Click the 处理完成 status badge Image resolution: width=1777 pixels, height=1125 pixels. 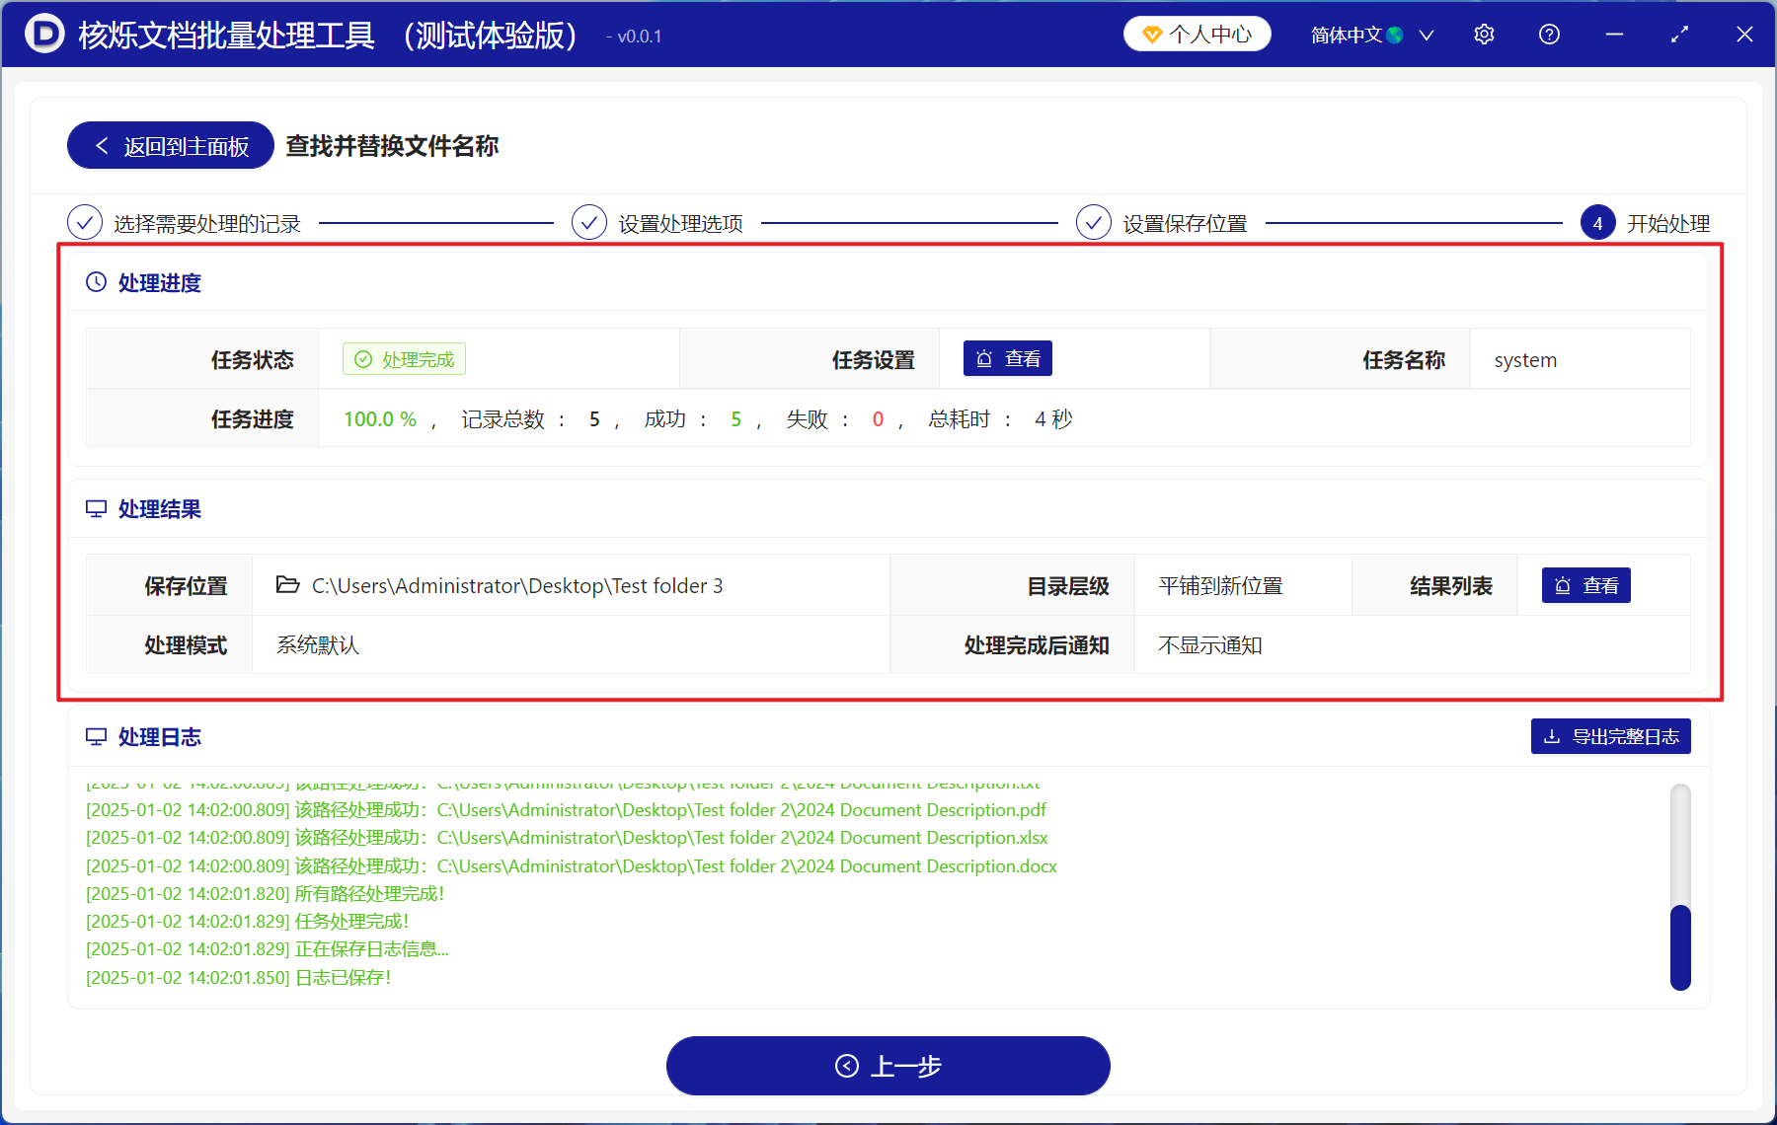pos(404,359)
